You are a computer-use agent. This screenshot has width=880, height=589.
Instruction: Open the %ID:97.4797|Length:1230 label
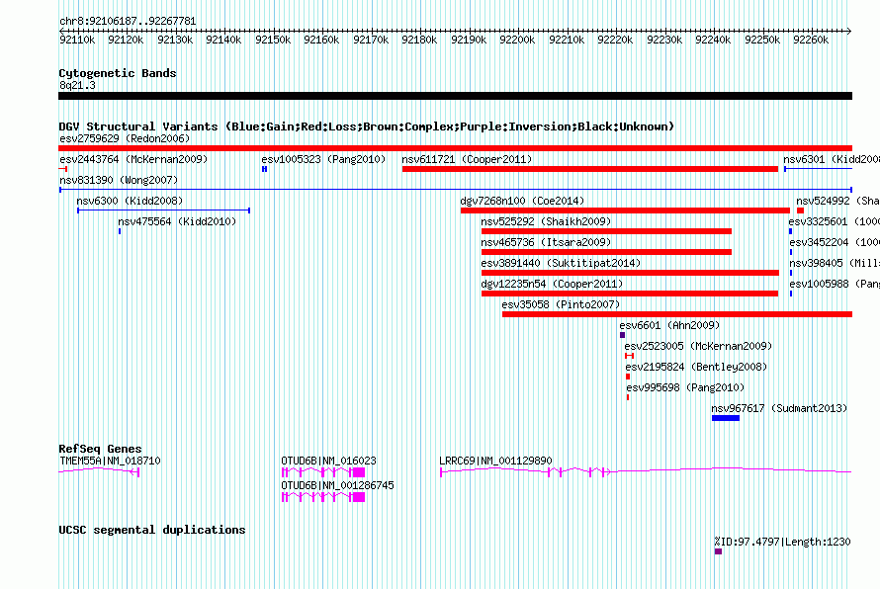(x=783, y=542)
